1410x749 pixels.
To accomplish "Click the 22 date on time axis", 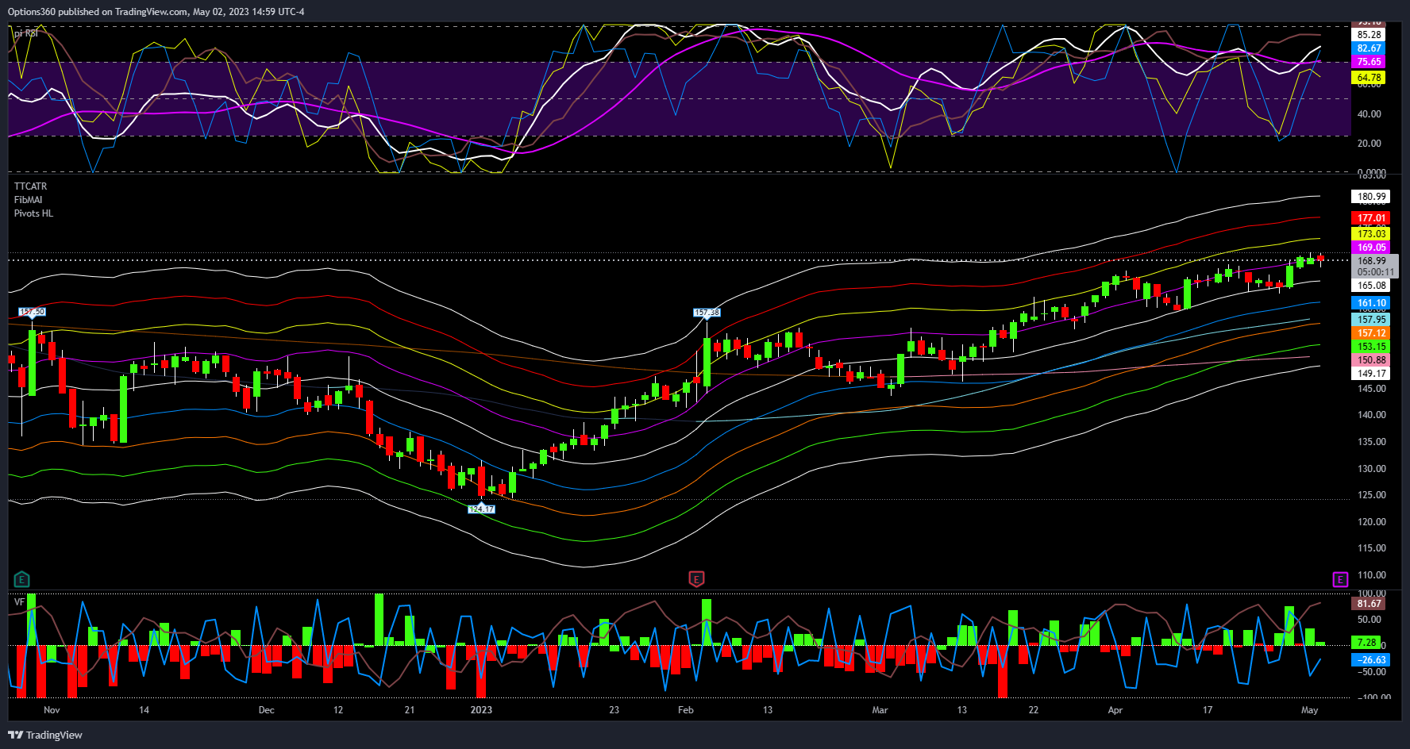I will pyautogui.click(x=1034, y=710).
